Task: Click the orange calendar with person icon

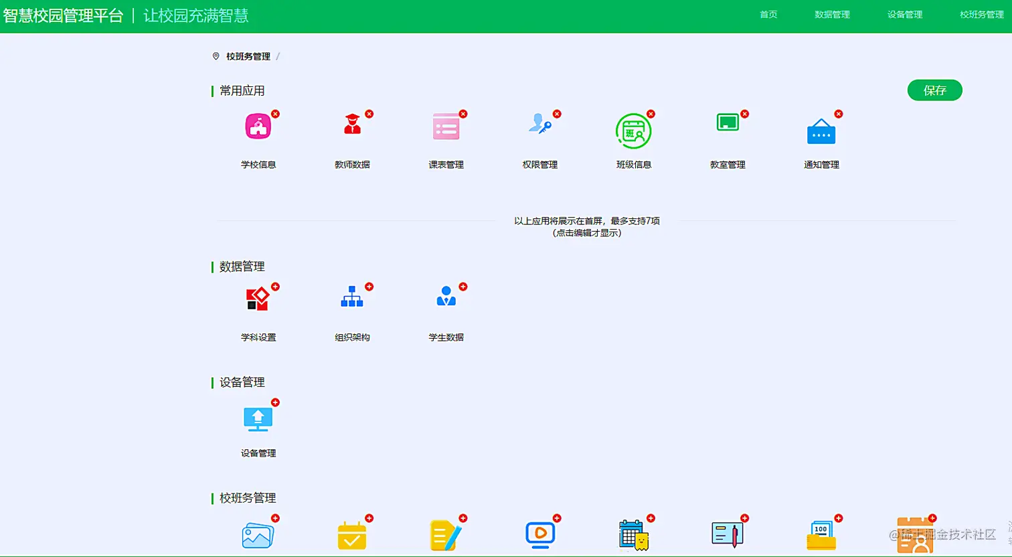Action: pos(915,536)
